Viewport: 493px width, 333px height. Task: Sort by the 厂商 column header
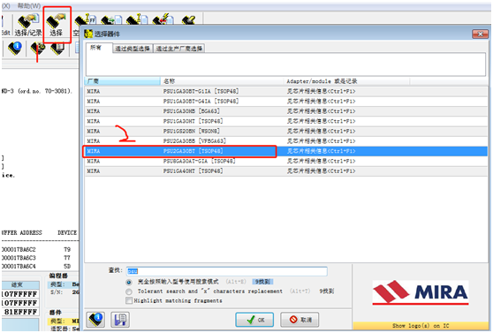[122, 81]
